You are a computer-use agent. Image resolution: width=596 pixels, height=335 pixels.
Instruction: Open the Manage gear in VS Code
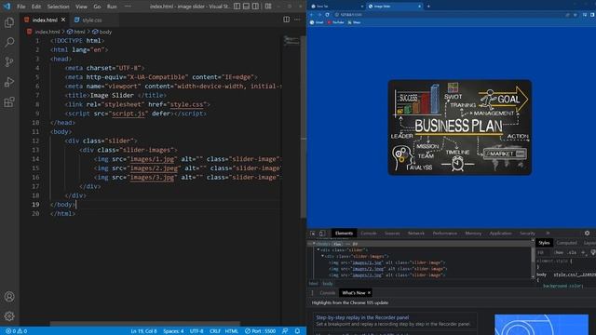pyautogui.click(x=9, y=316)
